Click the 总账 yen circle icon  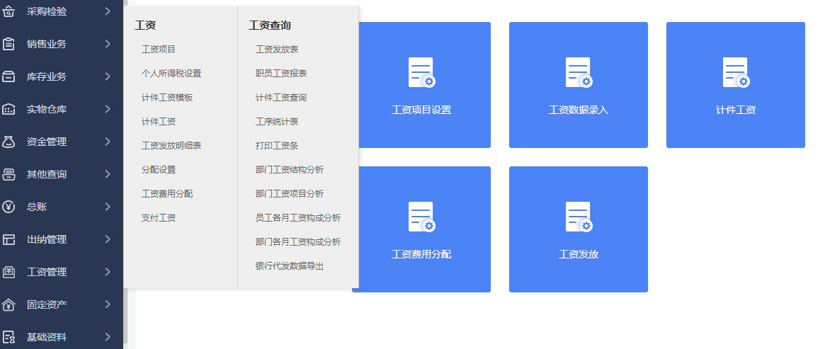[8, 207]
